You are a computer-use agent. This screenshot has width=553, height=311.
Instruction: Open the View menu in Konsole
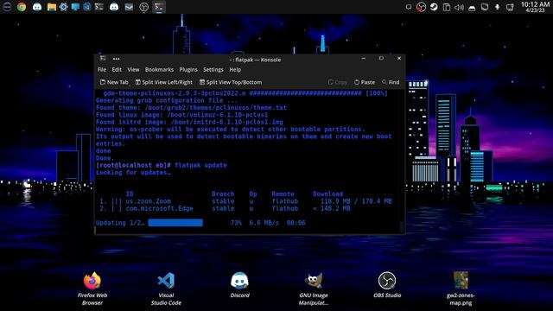[133, 70]
